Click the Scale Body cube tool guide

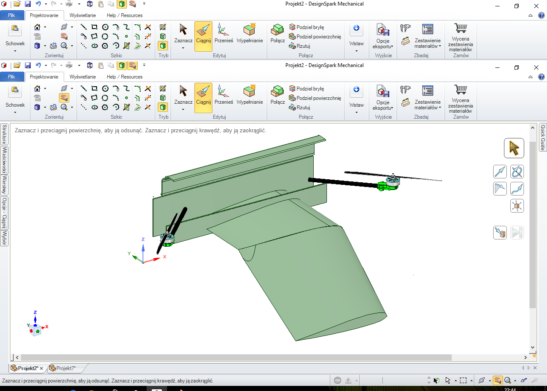click(x=517, y=206)
